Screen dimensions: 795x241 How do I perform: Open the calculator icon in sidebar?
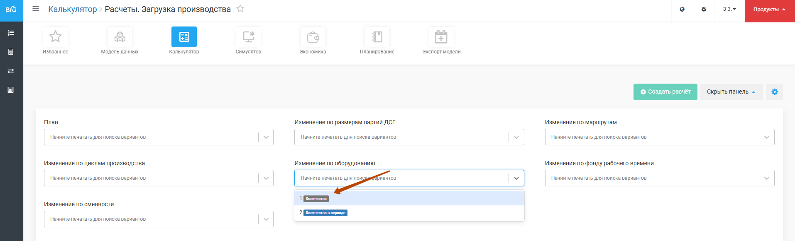coord(11,90)
